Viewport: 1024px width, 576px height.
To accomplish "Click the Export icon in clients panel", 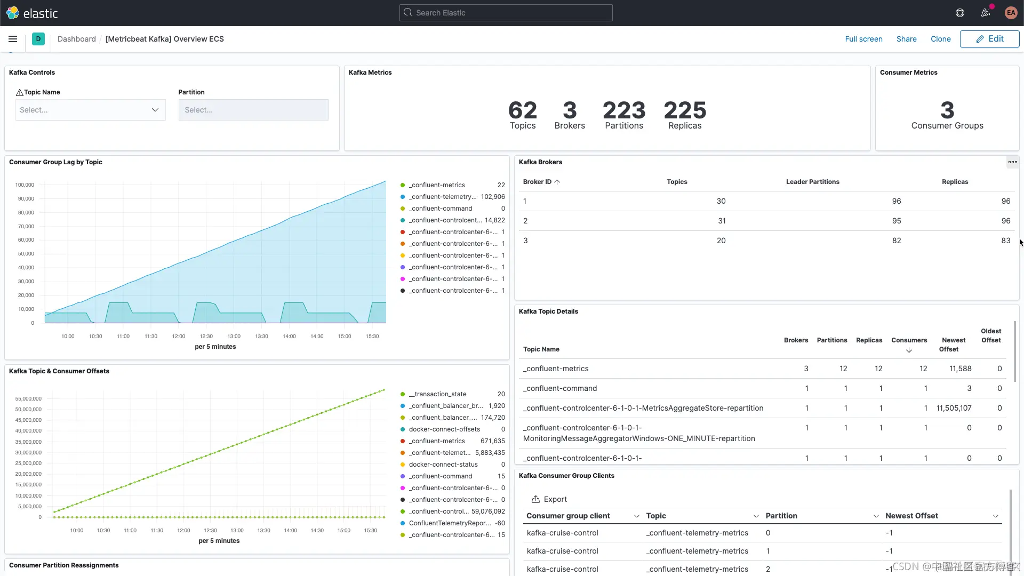I will pyautogui.click(x=535, y=499).
